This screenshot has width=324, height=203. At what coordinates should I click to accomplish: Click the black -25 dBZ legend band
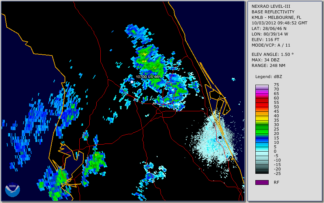click(x=262, y=172)
